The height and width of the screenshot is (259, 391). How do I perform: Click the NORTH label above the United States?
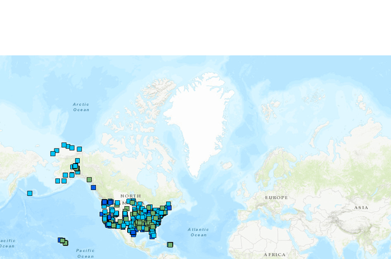[x=131, y=196]
